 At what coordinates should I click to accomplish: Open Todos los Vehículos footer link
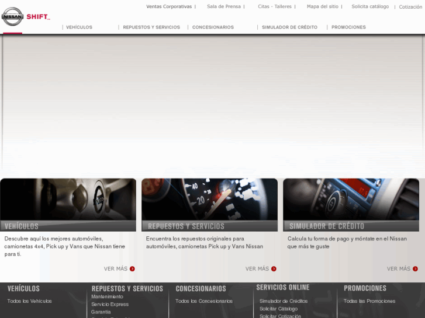pos(30,301)
